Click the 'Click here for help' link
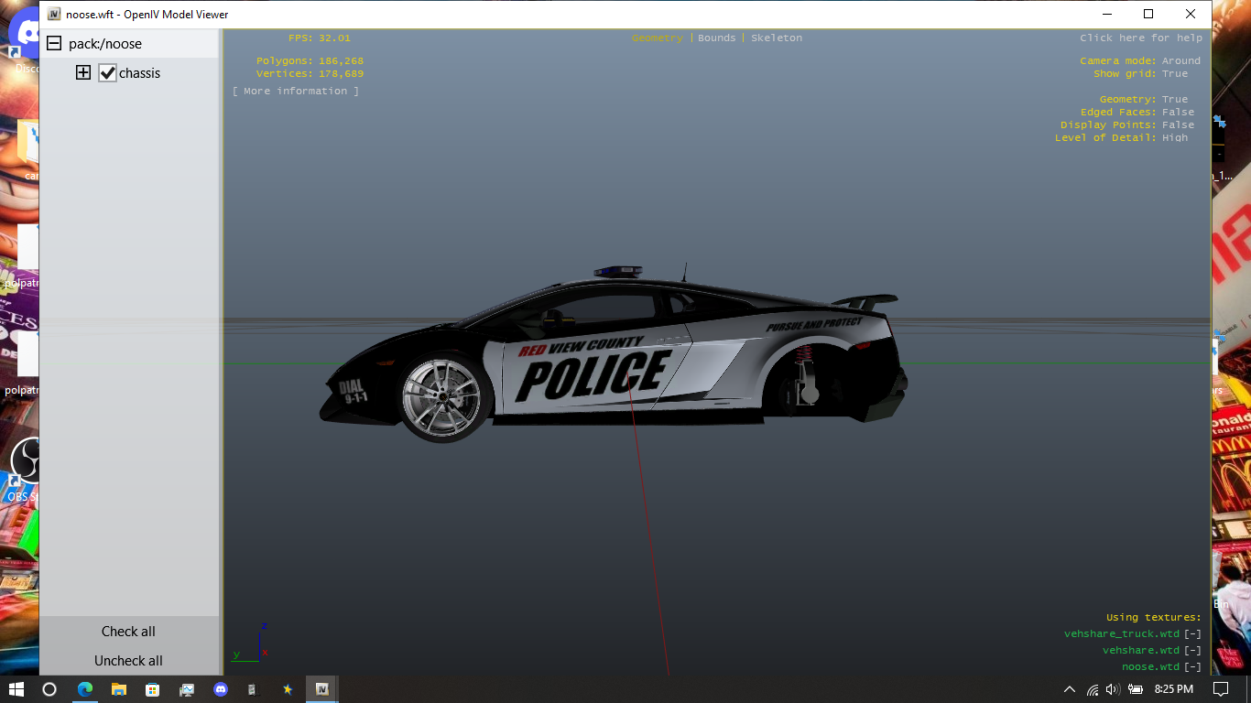 (1140, 38)
